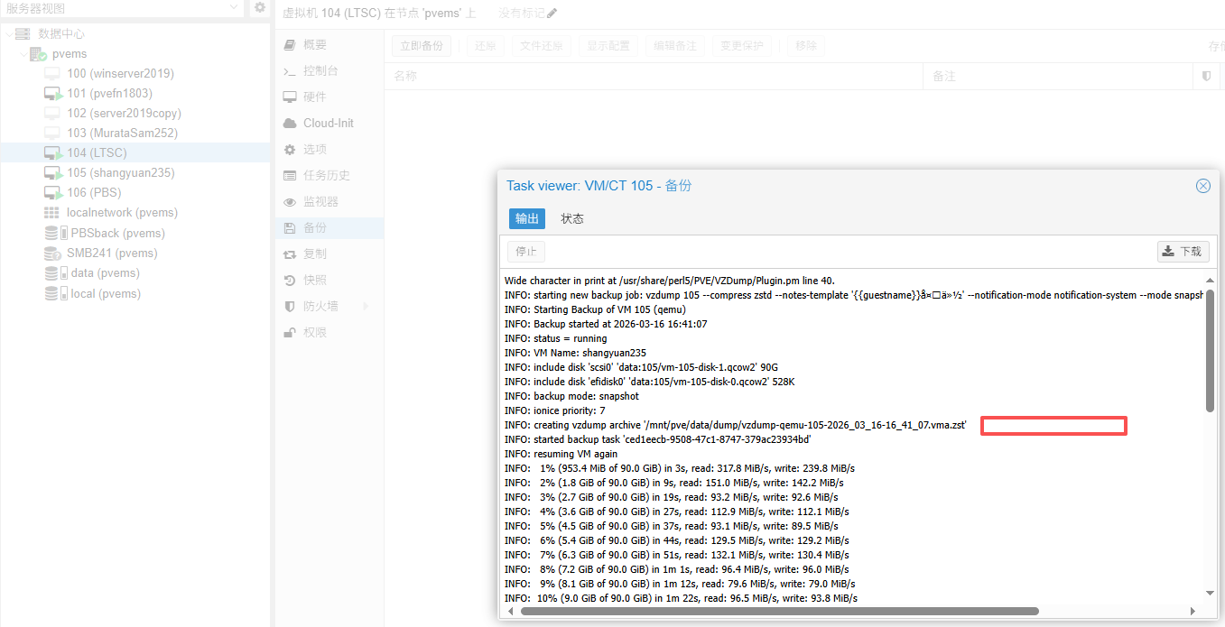This screenshot has height=627, width=1225.
Task: Click the 立即备份 backup now button
Action: coord(422,46)
